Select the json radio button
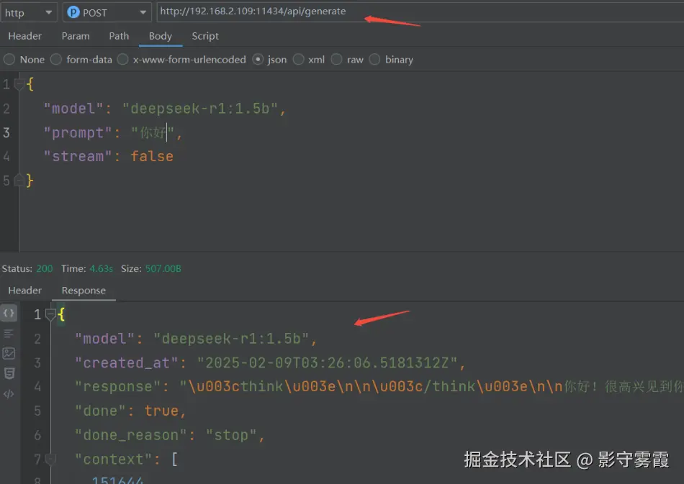The image size is (684, 484). tap(258, 59)
